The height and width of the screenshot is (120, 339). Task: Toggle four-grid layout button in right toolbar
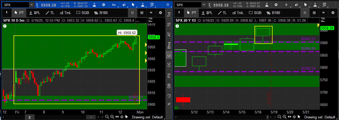314,13
